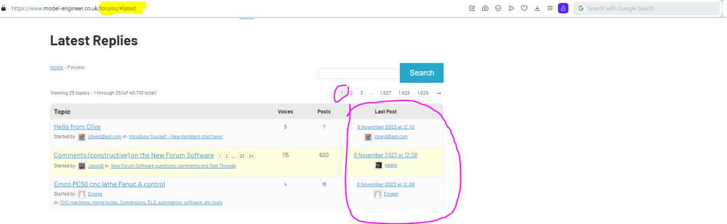727x224 pixels.
Task: Click Emgee's avatar in the Last Post column
Action: click(x=378, y=194)
